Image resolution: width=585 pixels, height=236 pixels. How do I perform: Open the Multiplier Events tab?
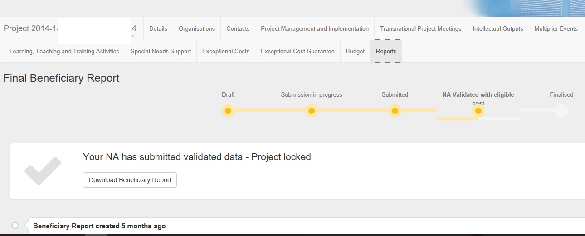tap(556, 28)
